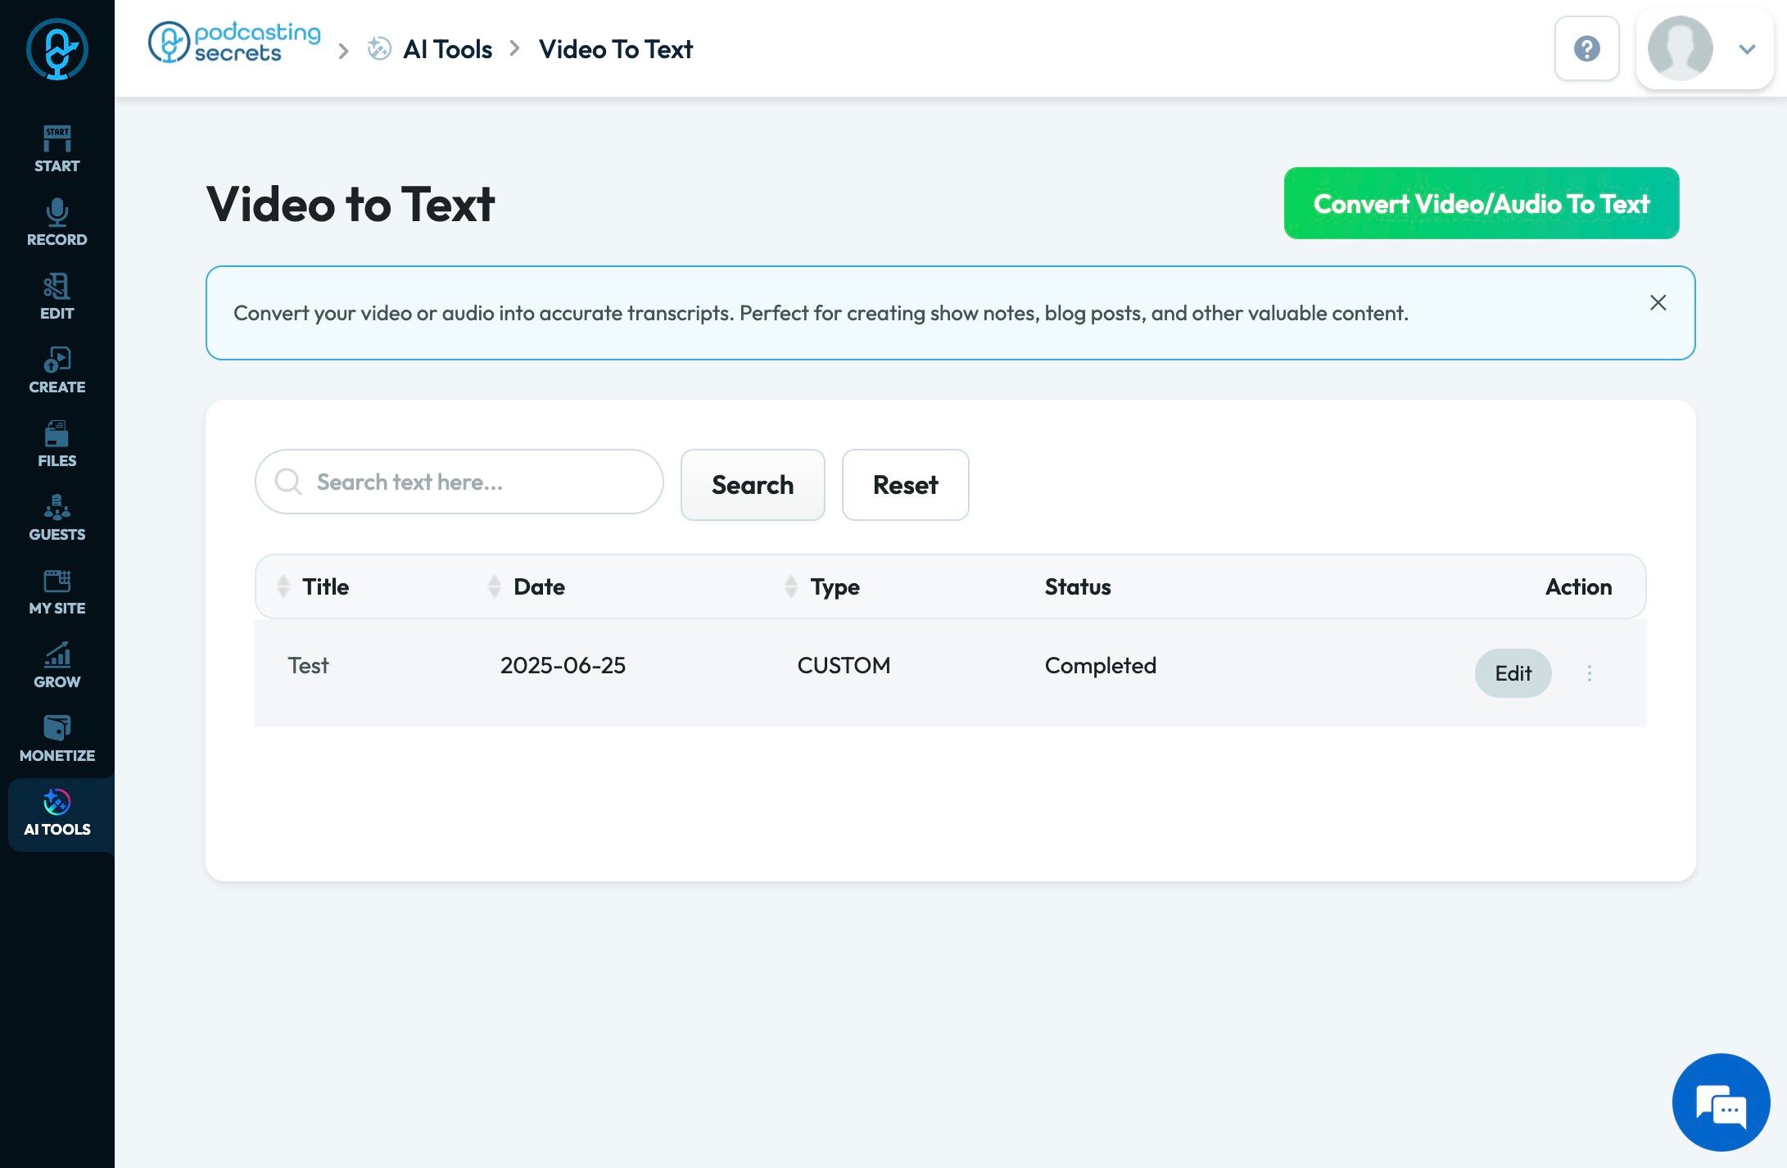Open the live chat bubble

coord(1721,1102)
